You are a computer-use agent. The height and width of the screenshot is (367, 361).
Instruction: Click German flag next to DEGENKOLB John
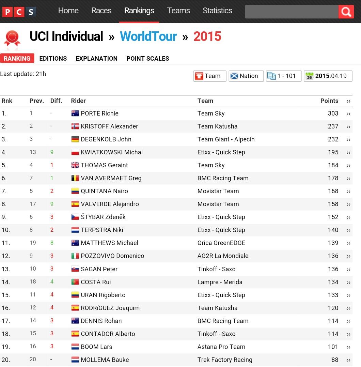(x=75, y=139)
